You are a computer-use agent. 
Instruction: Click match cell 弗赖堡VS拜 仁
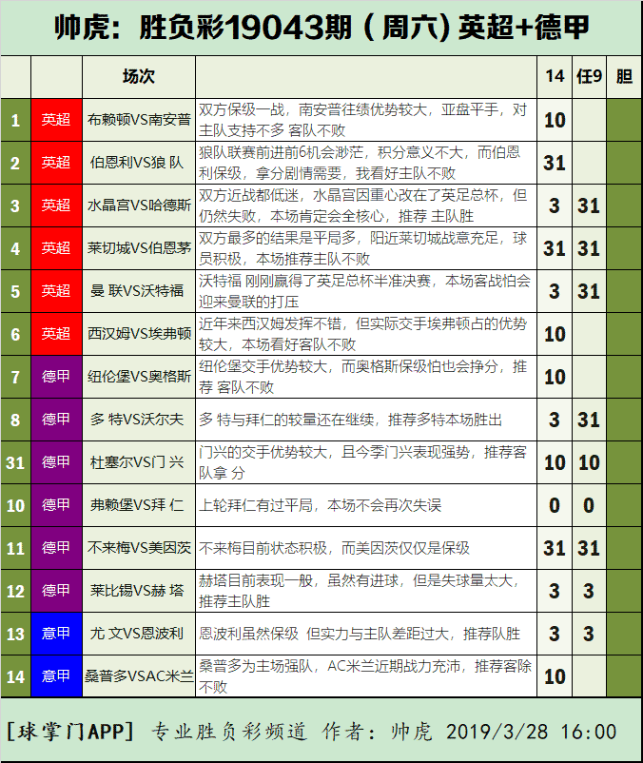(139, 505)
